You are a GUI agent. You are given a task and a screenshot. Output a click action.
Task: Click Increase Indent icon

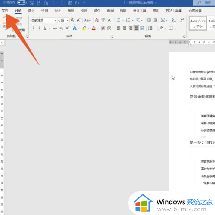(x=155, y=20)
